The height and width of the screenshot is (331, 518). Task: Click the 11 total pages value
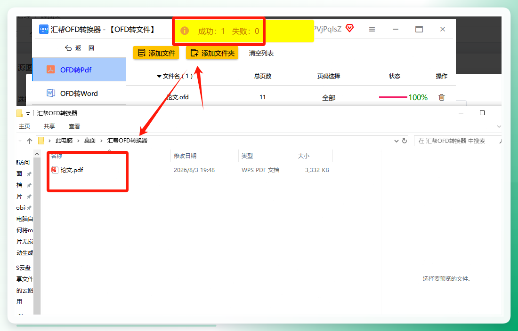[x=263, y=97]
